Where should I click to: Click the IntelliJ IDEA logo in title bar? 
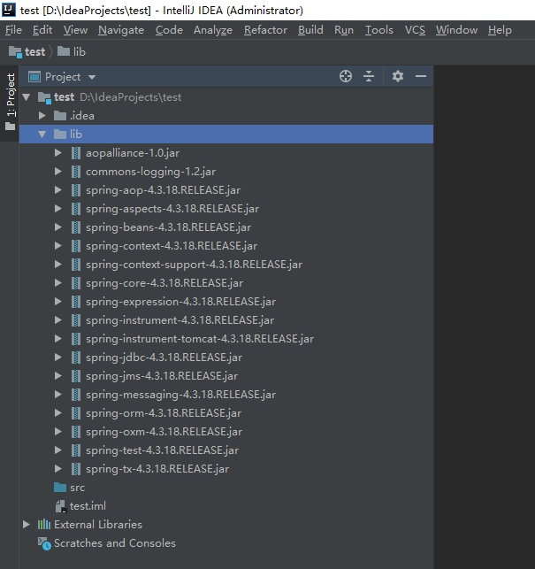(9, 10)
